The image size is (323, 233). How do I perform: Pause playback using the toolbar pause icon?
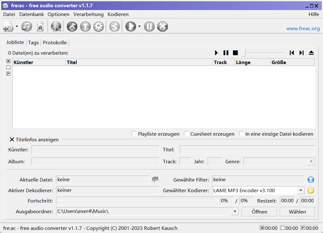tap(149, 26)
